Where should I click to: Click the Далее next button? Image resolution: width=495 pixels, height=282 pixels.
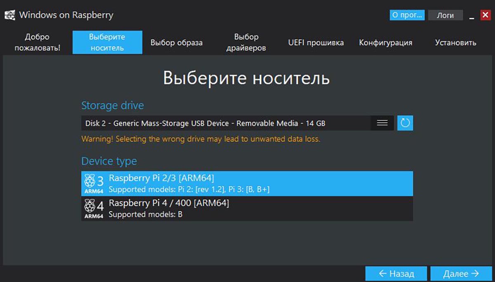[461, 274]
